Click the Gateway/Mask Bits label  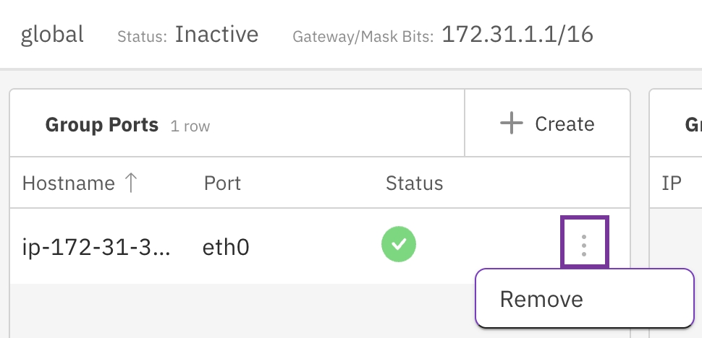(x=363, y=36)
